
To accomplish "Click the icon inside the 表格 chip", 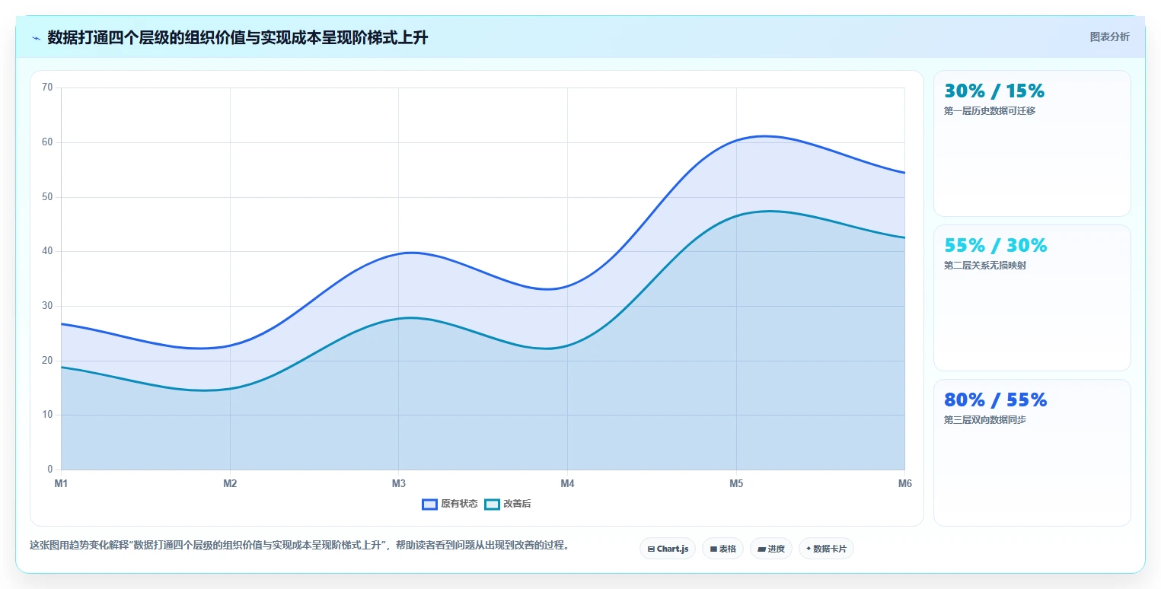I will pos(713,549).
